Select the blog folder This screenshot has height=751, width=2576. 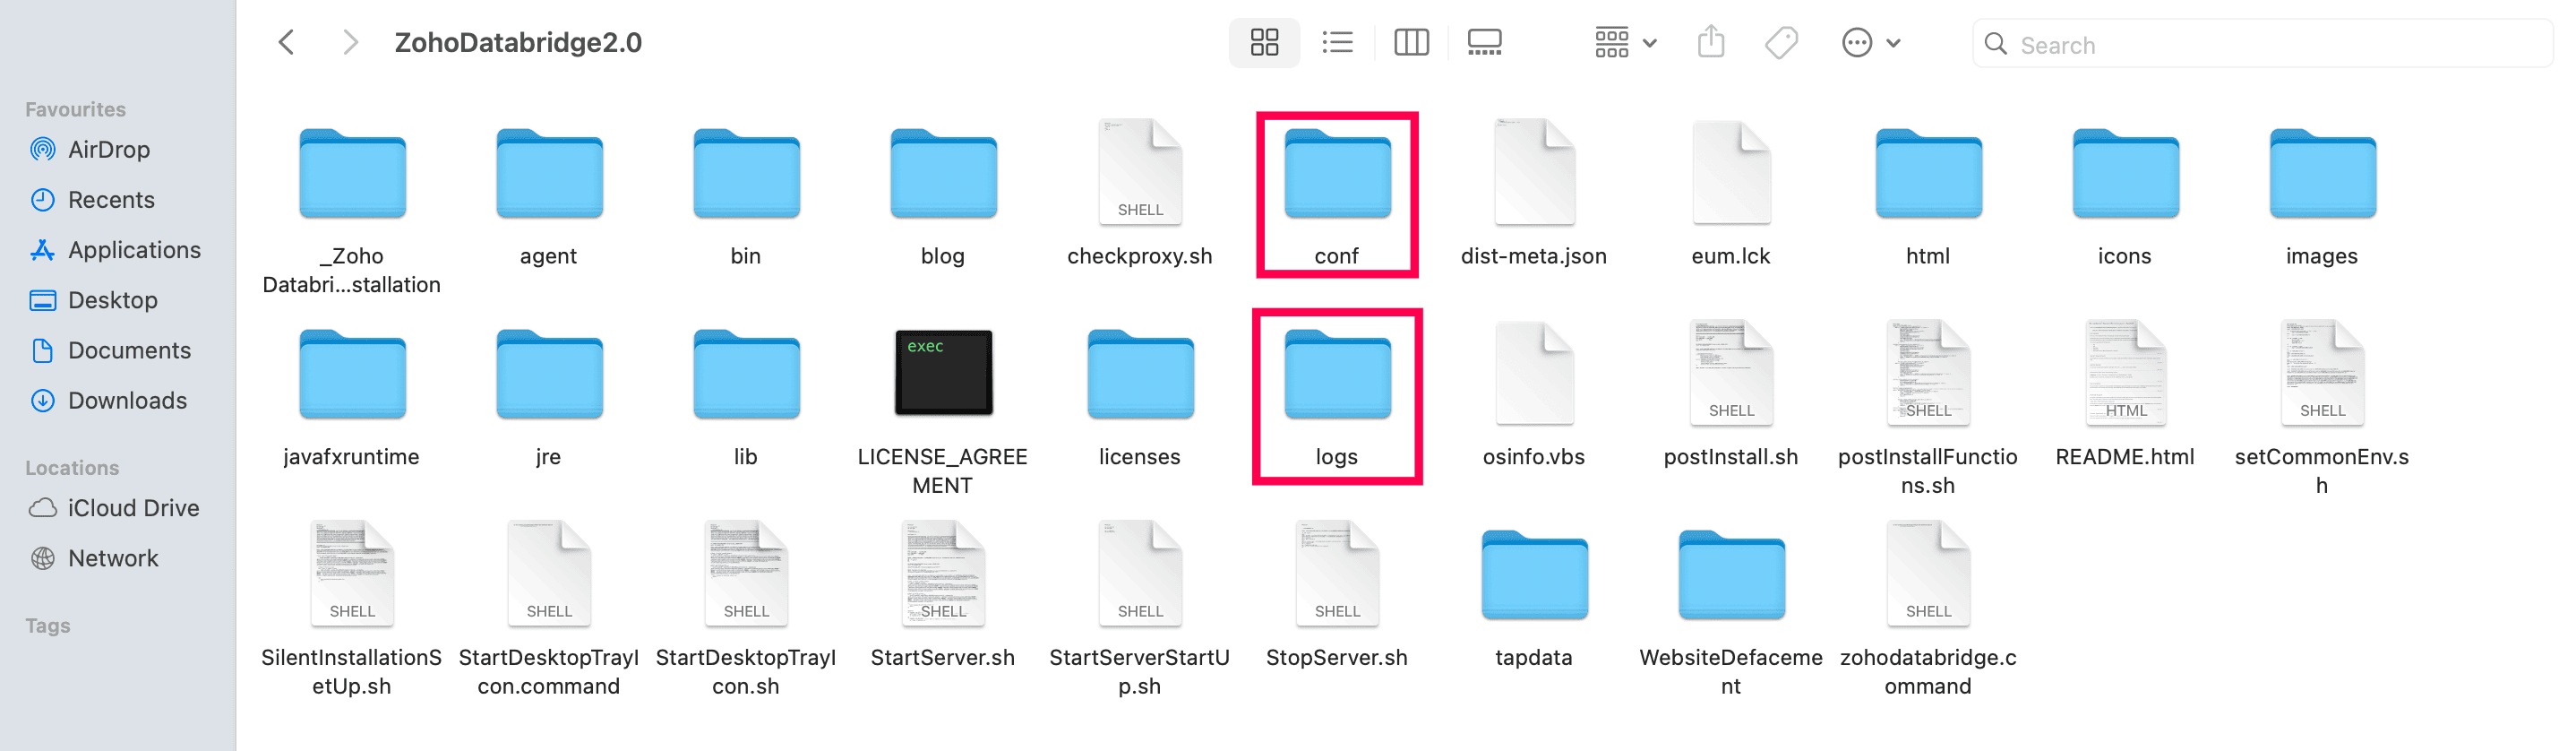click(943, 174)
